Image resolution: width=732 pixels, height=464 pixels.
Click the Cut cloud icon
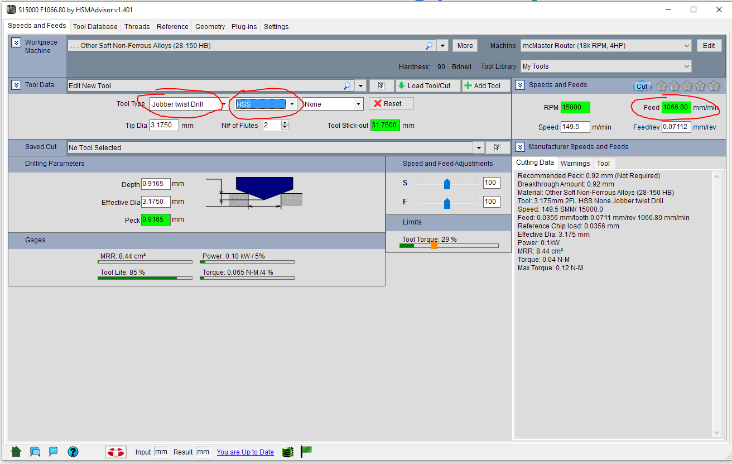tap(642, 86)
